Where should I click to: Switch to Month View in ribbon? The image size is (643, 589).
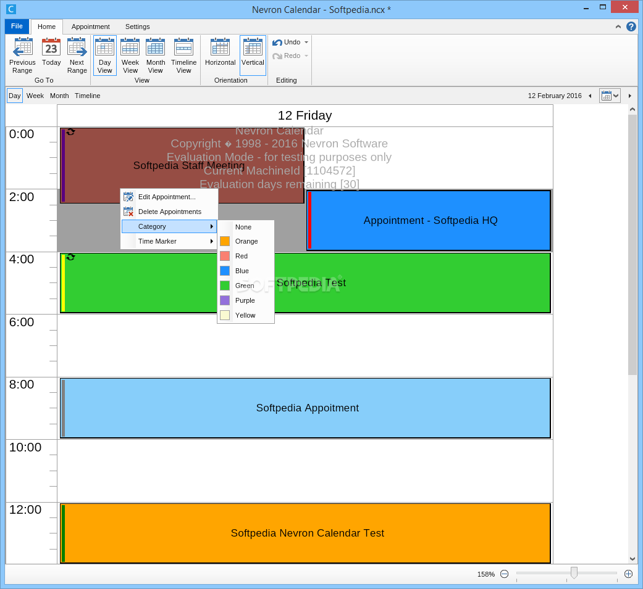pos(156,56)
